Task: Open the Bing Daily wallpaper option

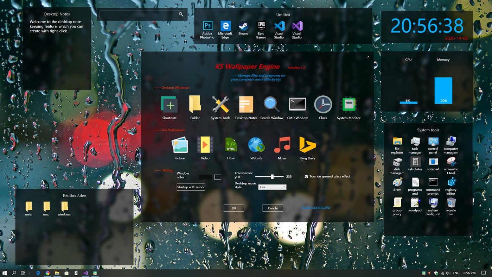Action: pos(307,145)
